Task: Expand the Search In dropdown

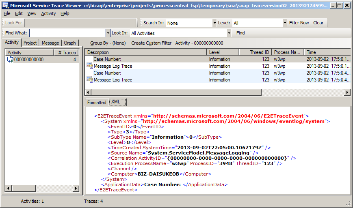Action: coord(214,23)
